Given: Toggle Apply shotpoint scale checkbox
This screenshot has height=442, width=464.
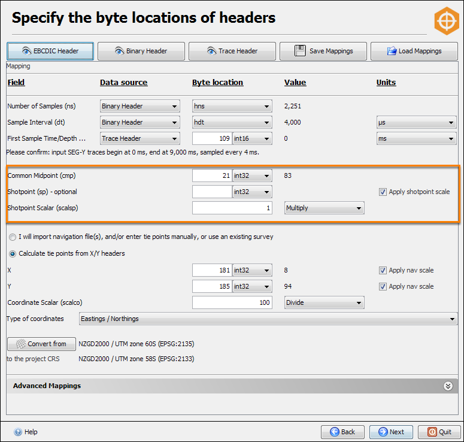Looking at the screenshot, I should tap(383, 192).
